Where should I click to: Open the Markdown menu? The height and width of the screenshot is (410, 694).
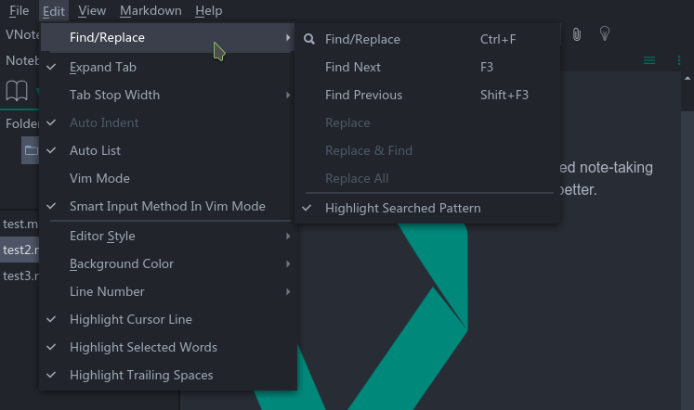pos(151,10)
